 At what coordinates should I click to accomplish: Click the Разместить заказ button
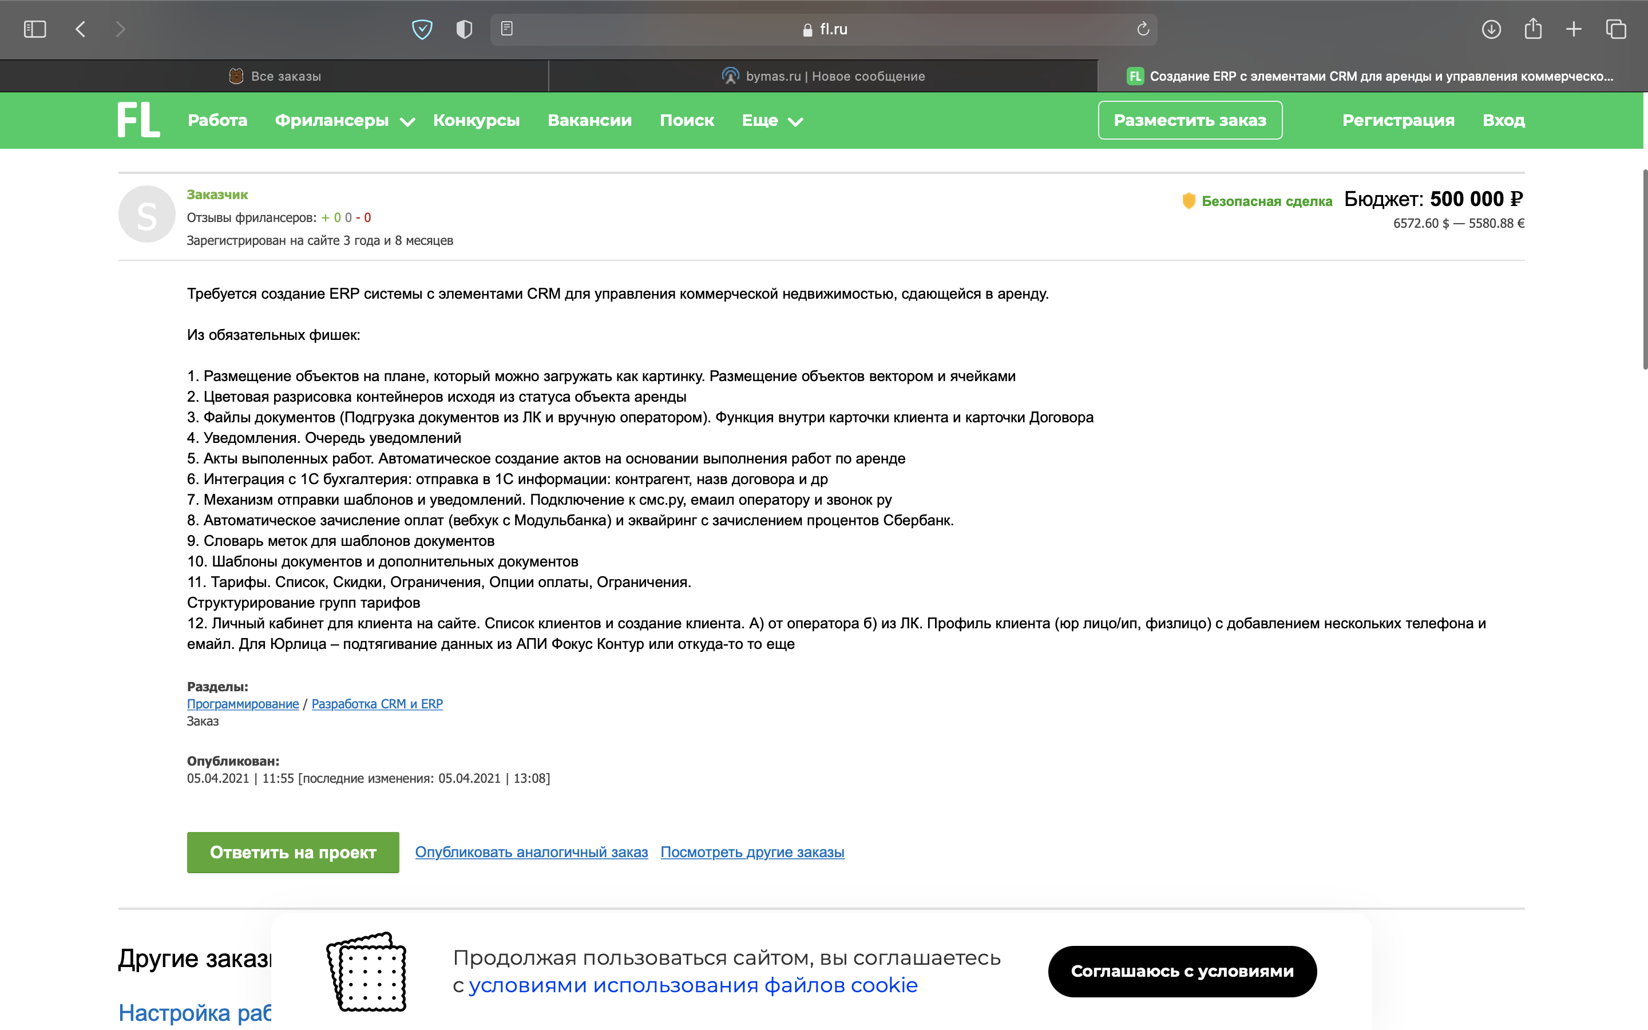coord(1190,121)
